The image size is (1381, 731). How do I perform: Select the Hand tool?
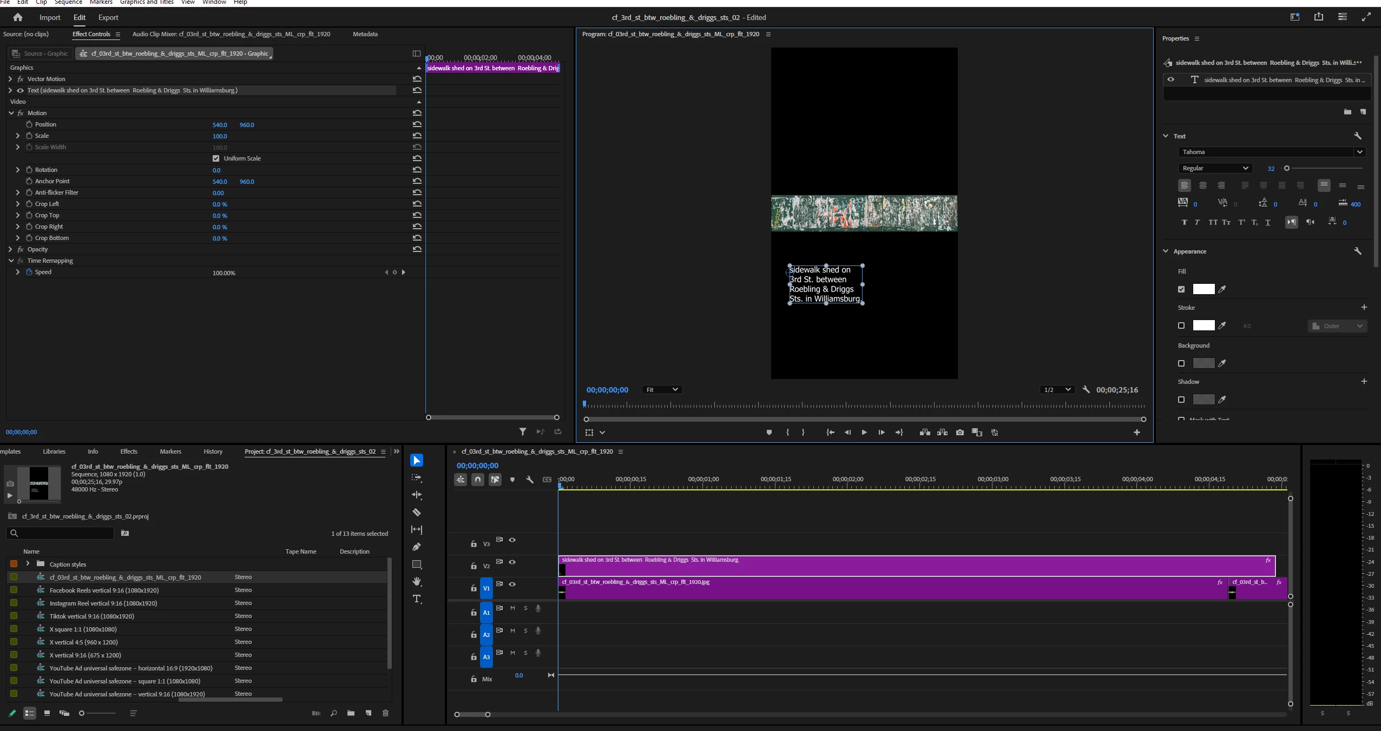click(417, 582)
